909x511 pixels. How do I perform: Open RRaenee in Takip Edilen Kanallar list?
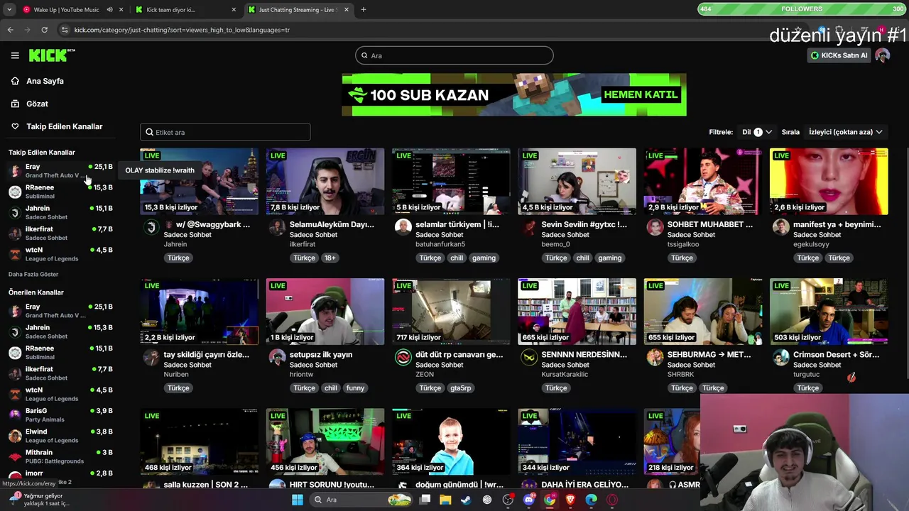click(60, 192)
